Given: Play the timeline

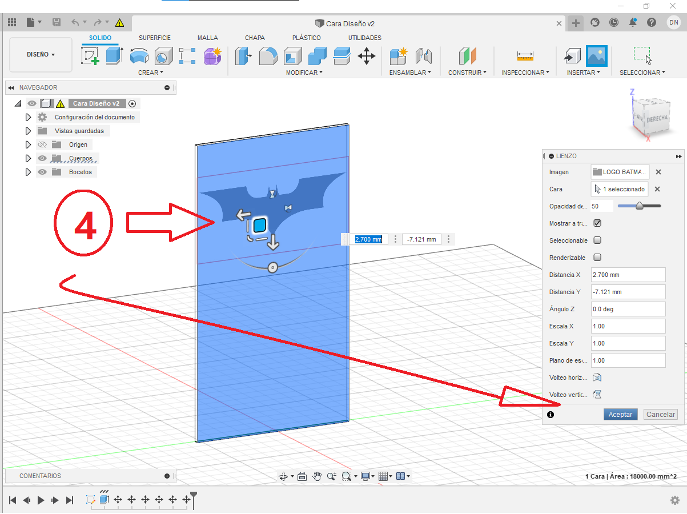Looking at the screenshot, I should (41, 500).
